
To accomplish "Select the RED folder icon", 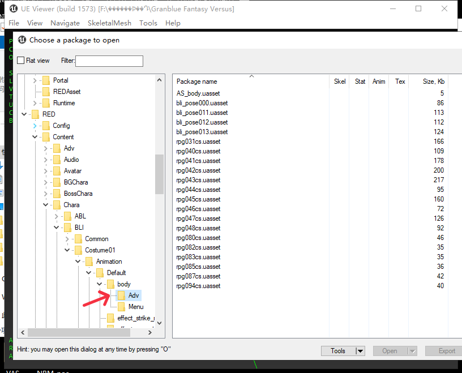I will 35,114.
